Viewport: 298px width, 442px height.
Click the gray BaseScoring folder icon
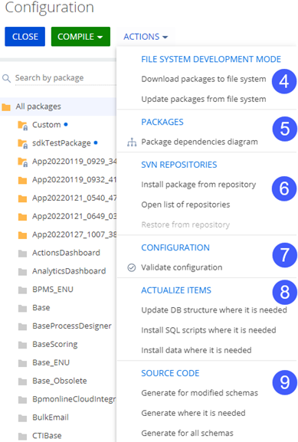pyautogui.click(x=22, y=345)
